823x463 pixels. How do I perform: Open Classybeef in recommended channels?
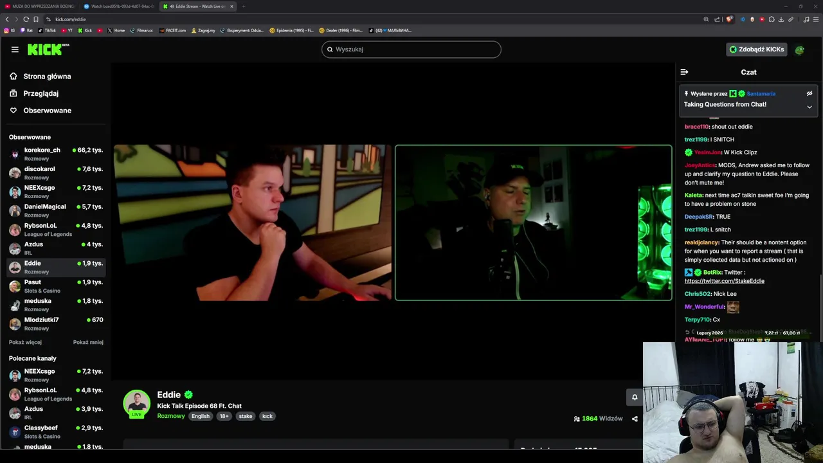point(57,431)
